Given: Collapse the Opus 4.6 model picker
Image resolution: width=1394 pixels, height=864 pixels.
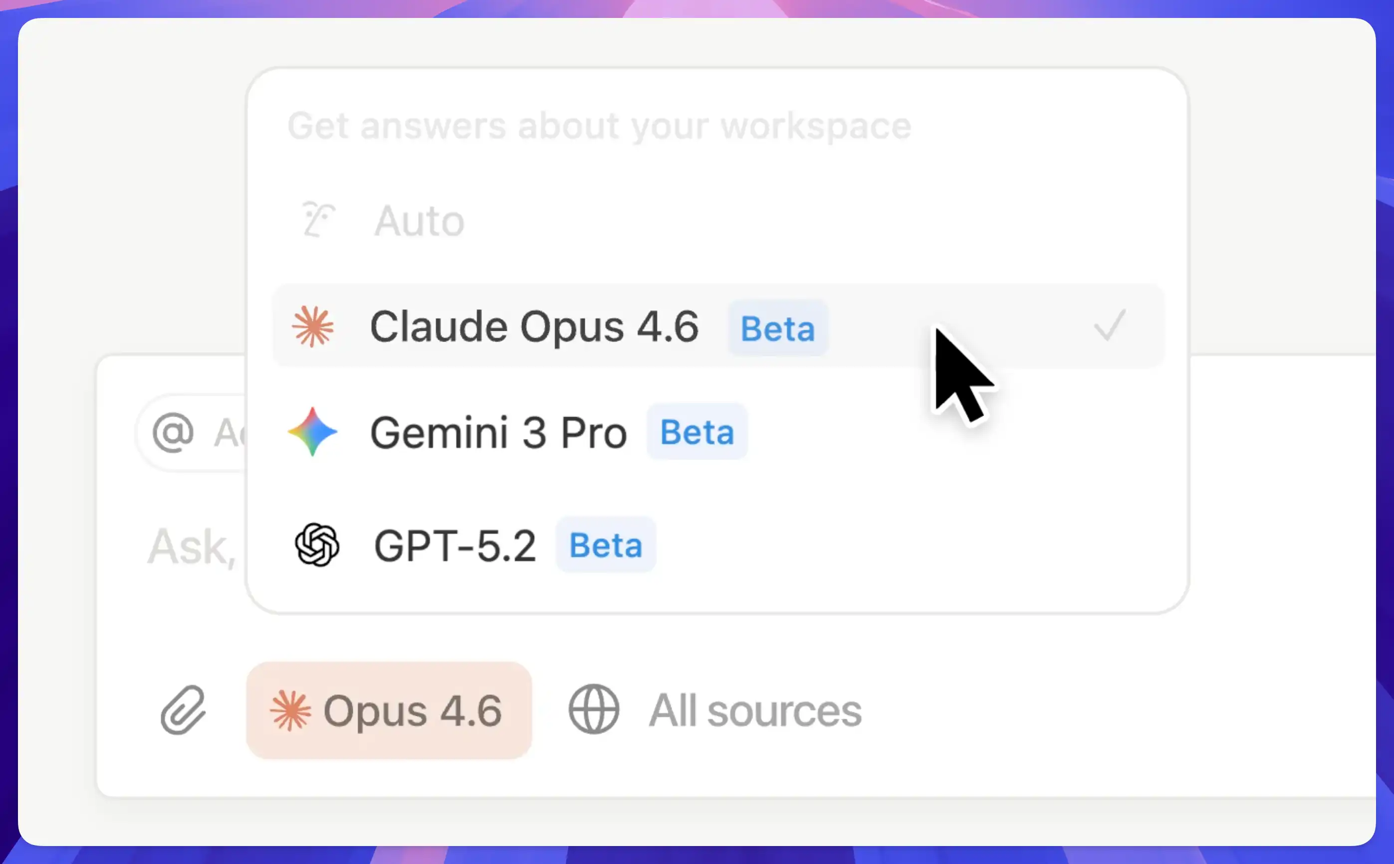Looking at the screenshot, I should [x=389, y=710].
